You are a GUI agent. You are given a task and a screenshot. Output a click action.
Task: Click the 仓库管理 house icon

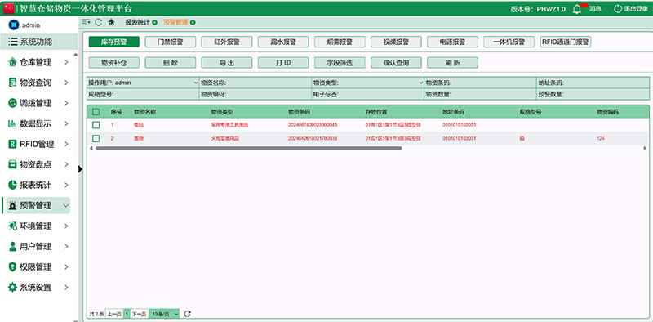(x=12, y=62)
